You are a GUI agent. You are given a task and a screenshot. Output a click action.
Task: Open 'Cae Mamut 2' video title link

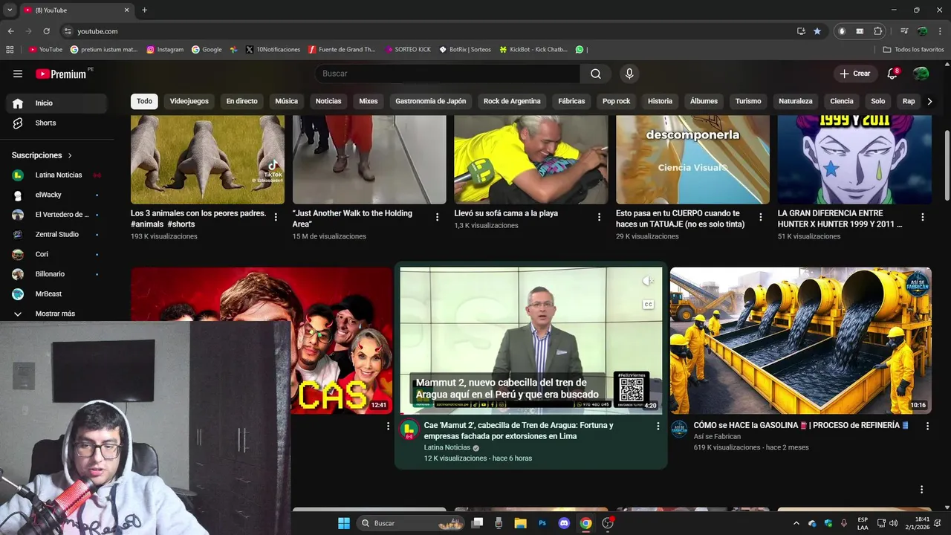[x=519, y=431]
